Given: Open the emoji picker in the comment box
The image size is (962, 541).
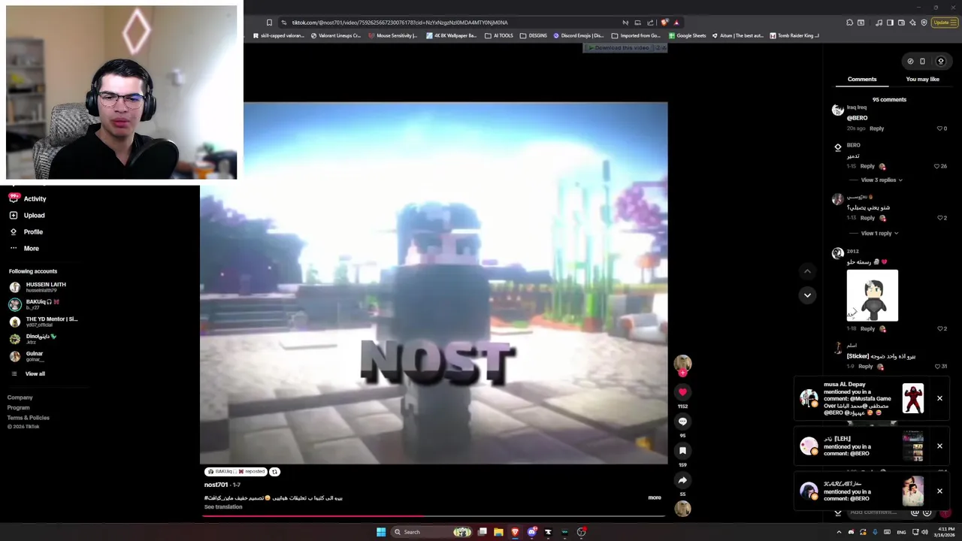Looking at the screenshot, I should 927,512.
